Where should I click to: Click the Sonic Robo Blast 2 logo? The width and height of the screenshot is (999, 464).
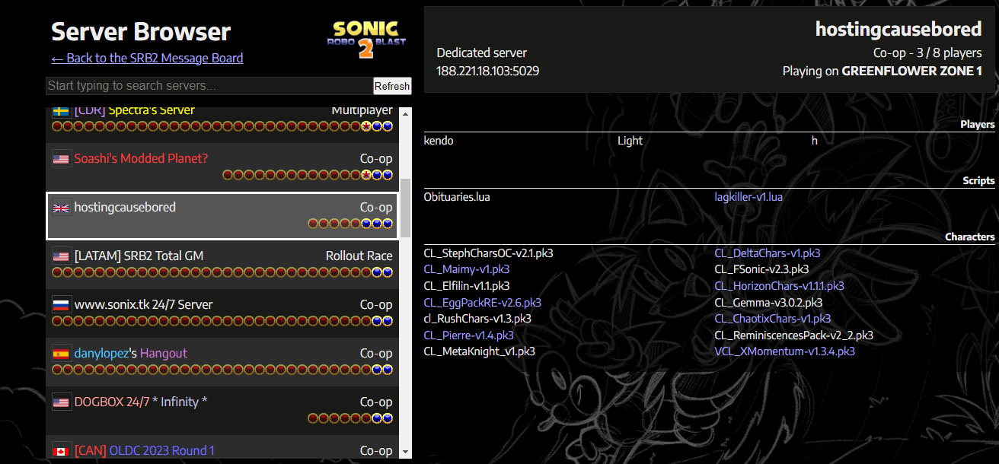coord(368,40)
